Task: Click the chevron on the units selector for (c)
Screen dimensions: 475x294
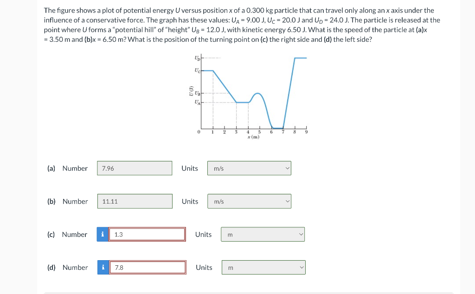Action: [x=301, y=234]
